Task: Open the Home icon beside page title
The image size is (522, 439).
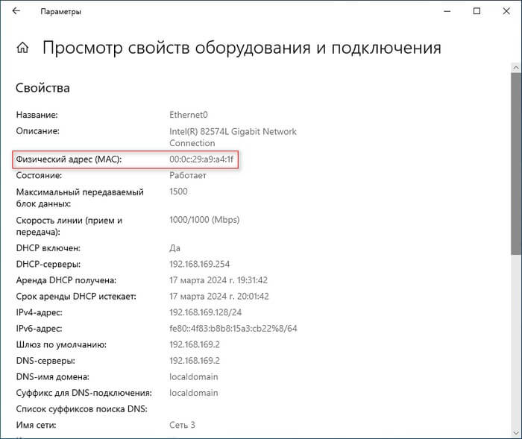Action: point(22,48)
